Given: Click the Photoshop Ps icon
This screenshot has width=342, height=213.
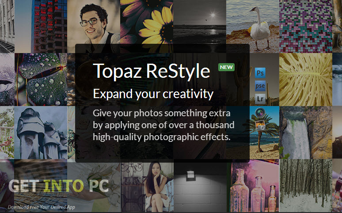Looking at the screenshot, I should 260,73.
